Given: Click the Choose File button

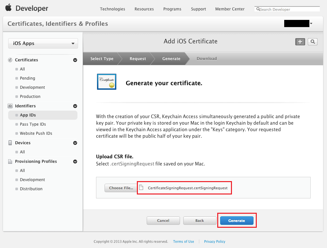Looking at the screenshot, I should 121,188.
